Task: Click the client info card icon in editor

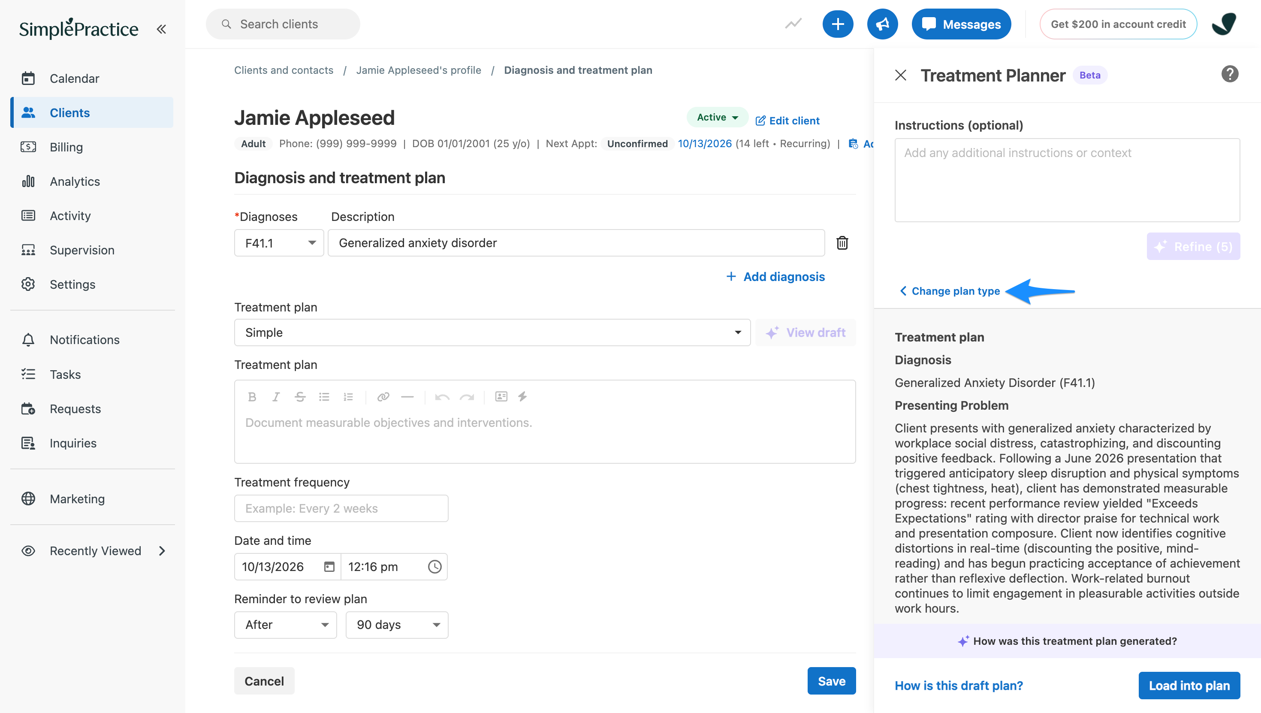Action: (501, 397)
